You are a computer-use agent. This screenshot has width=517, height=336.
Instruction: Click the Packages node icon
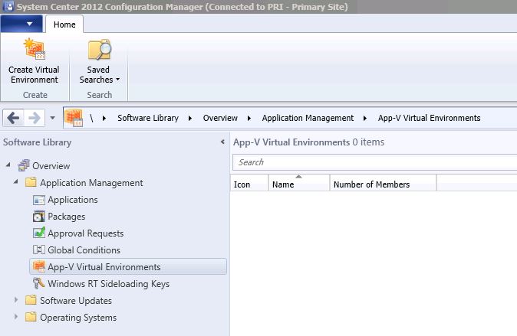[x=38, y=216]
